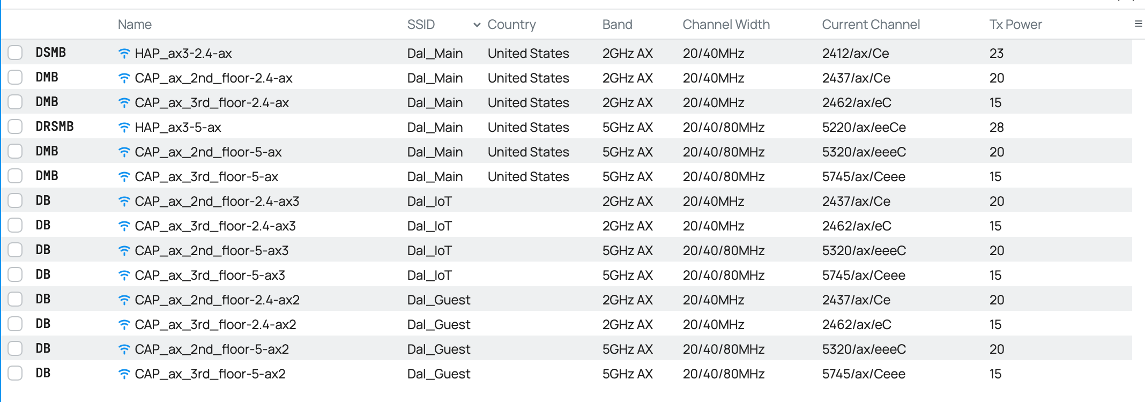This screenshot has width=1145, height=402.
Task: Toggle checkbox of CAP_ax_2nd_floor-5-ax row
Action: tap(15, 151)
